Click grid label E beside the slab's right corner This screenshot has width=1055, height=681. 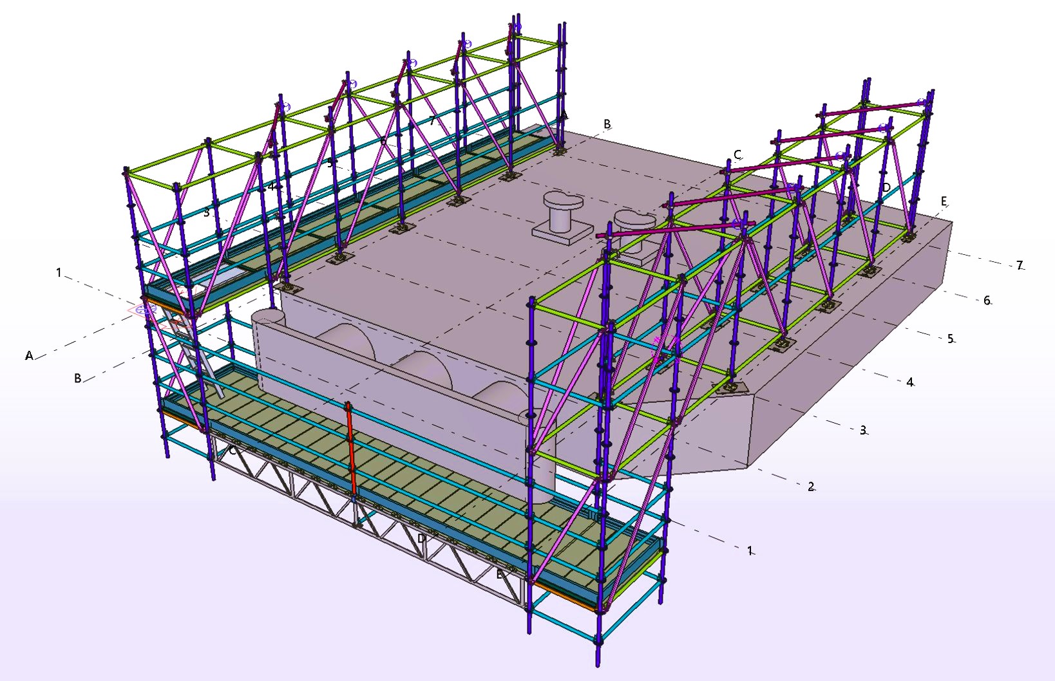(944, 201)
